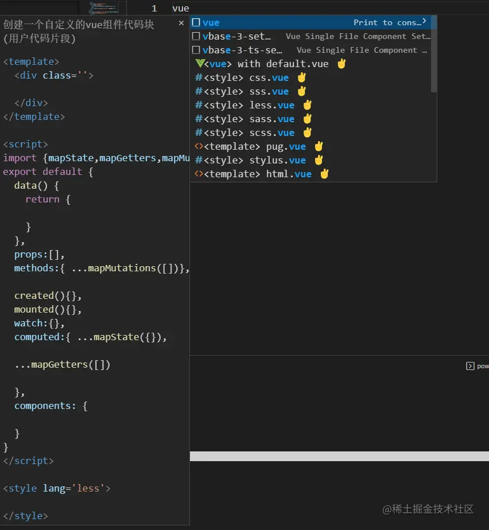Click 'created(){},' line in preview
Screen dimensions: 489x530
[x=48, y=296]
